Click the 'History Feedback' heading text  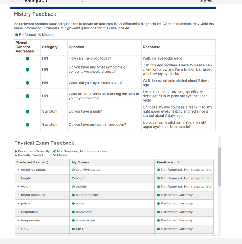[35, 14]
